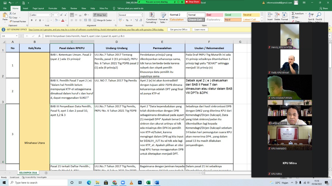The height and width of the screenshot is (186, 332).
Task: Expand the Name Box dropdown arrow
Action: 17,36
